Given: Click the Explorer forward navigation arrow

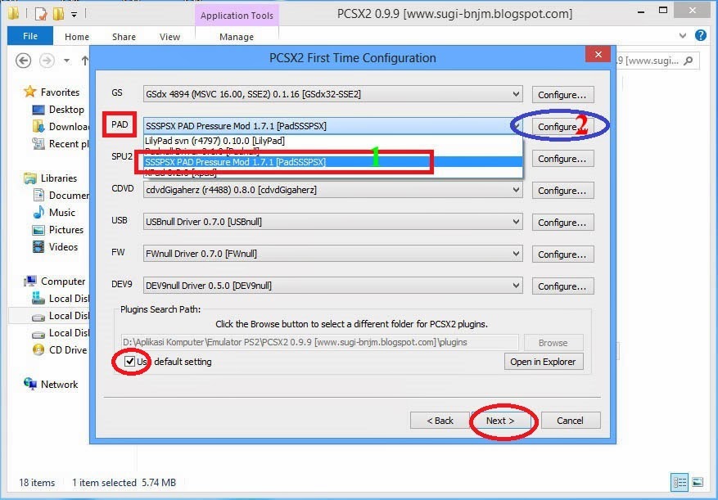Looking at the screenshot, I should pos(47,61).
